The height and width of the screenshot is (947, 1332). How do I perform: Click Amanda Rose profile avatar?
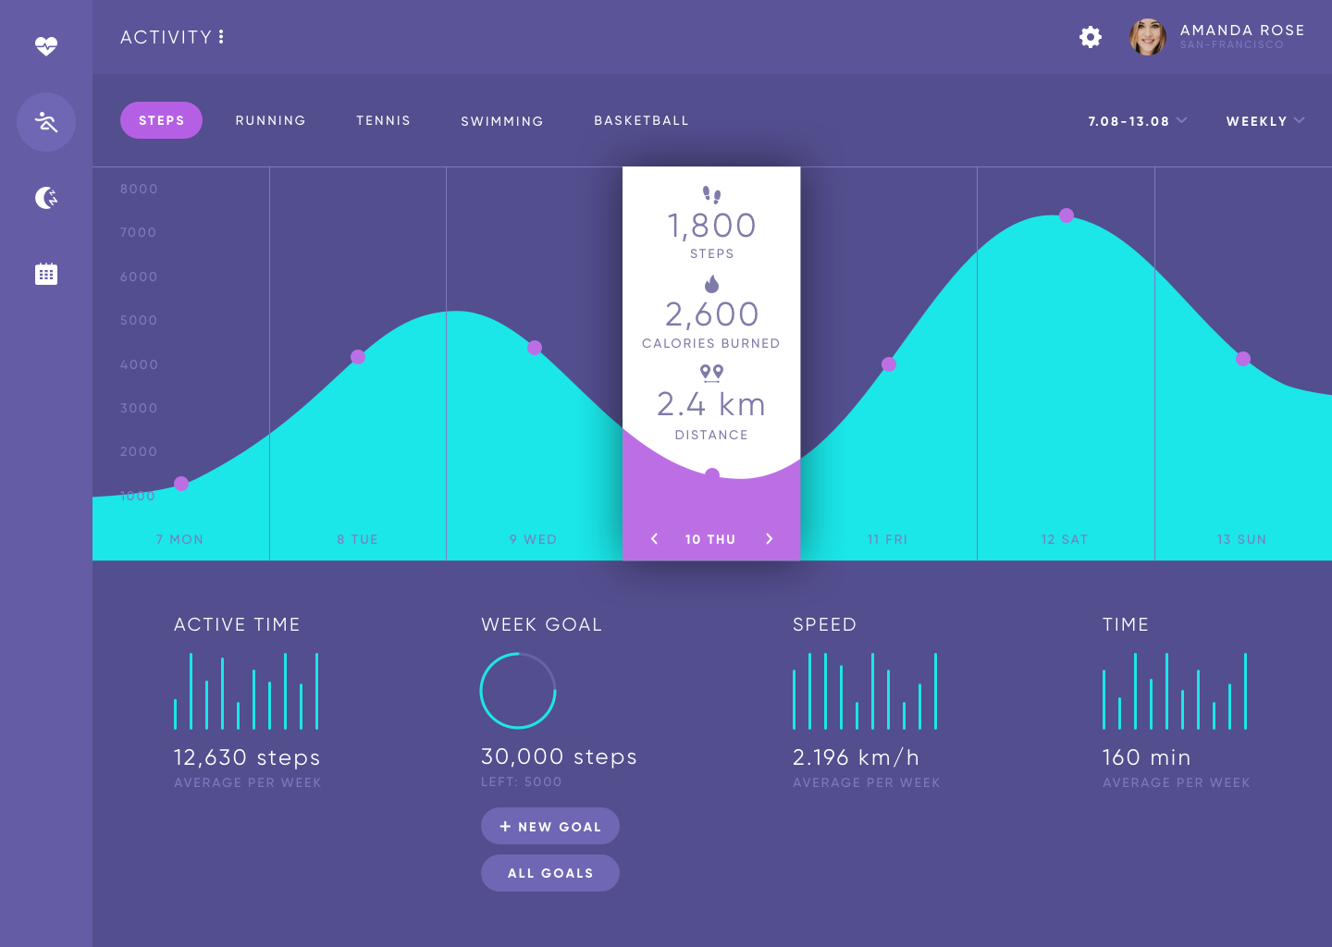tap(1148, 37)
